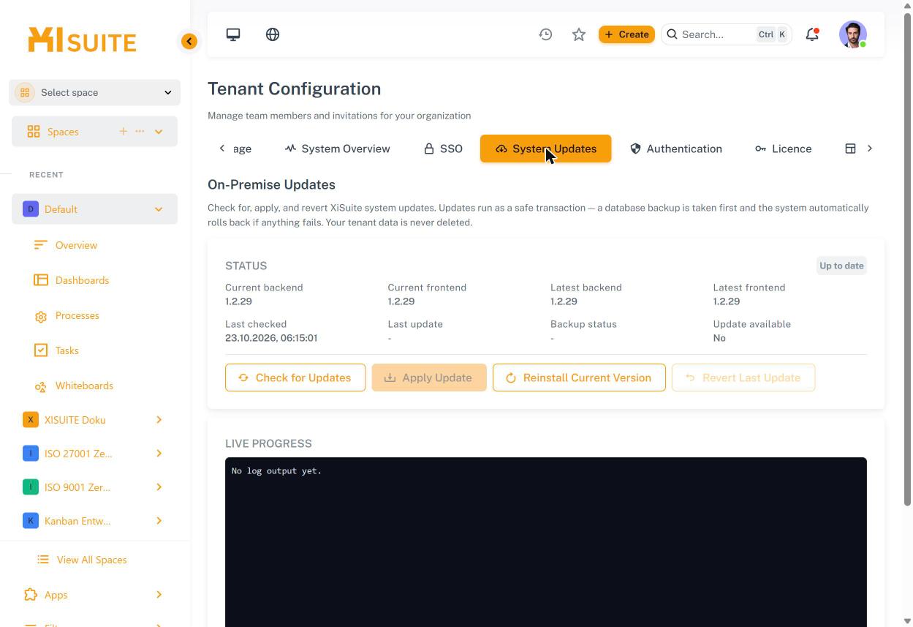Click Reinstall Current Version button
This screenshot has width=913, height=627.
[x=579, y=378]
